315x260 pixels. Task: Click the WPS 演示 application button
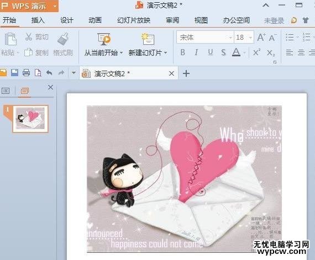[x=29, y=6]
